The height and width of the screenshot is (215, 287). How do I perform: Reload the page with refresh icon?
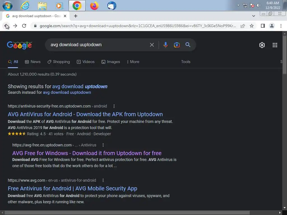(x=24, y=26)
